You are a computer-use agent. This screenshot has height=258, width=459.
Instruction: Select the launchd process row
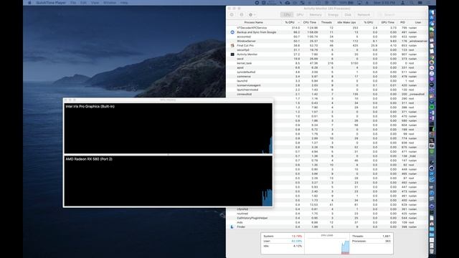(327, 81)
